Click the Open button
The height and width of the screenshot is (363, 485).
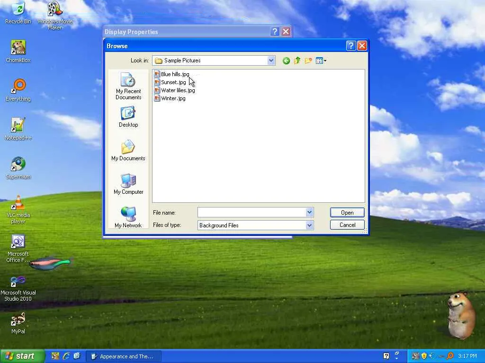point(347,212)
